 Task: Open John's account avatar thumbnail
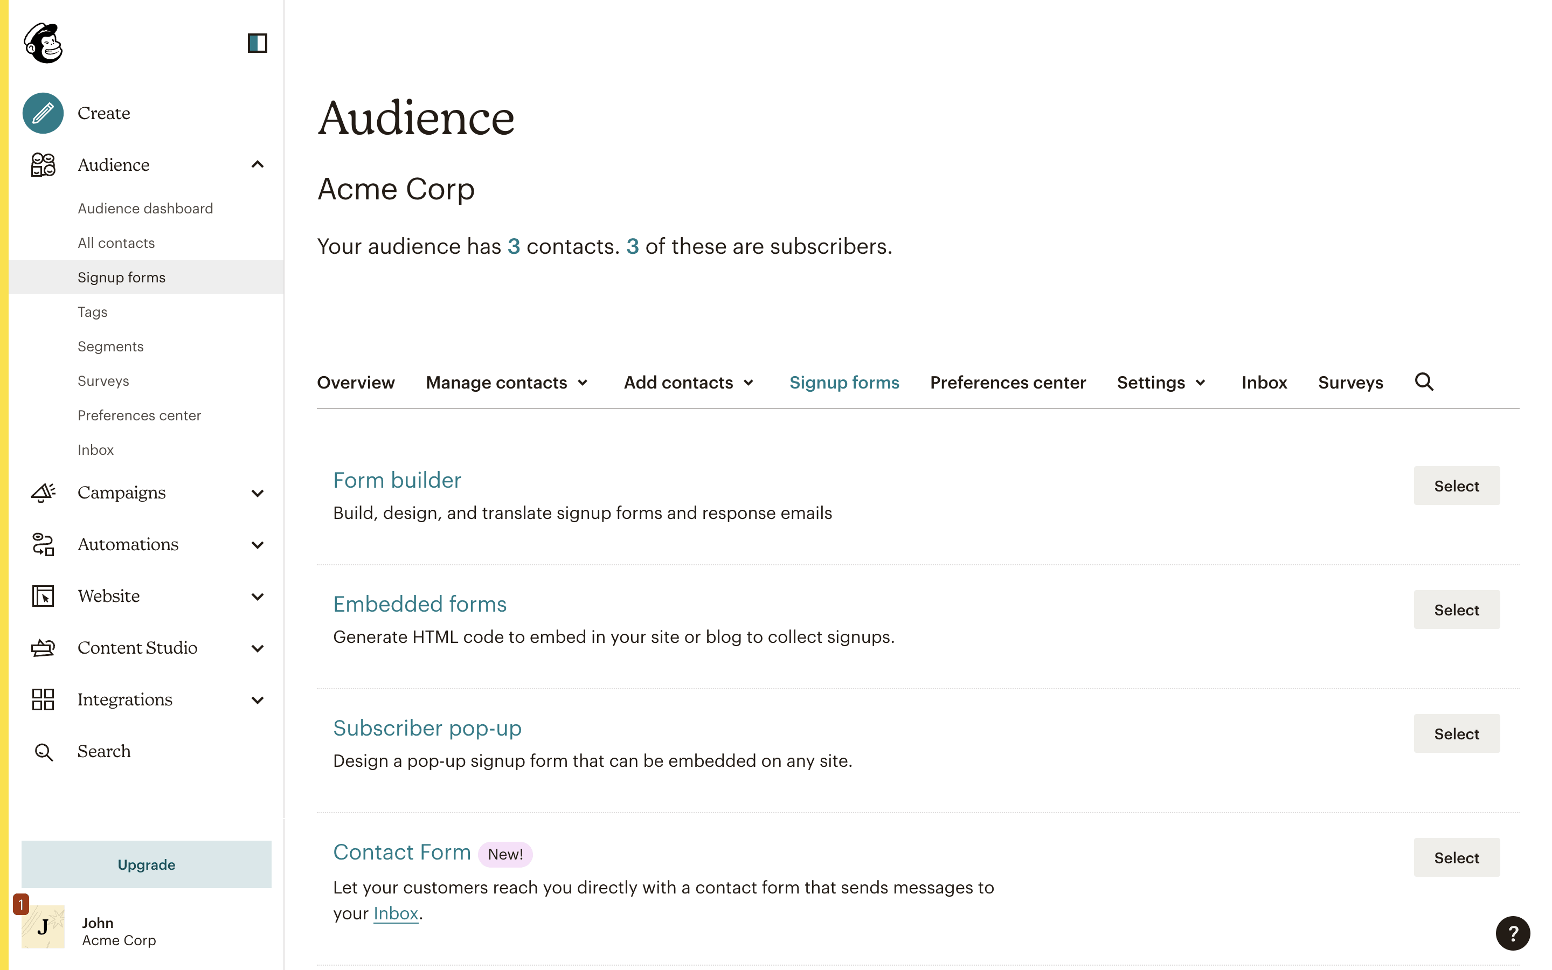43,926
